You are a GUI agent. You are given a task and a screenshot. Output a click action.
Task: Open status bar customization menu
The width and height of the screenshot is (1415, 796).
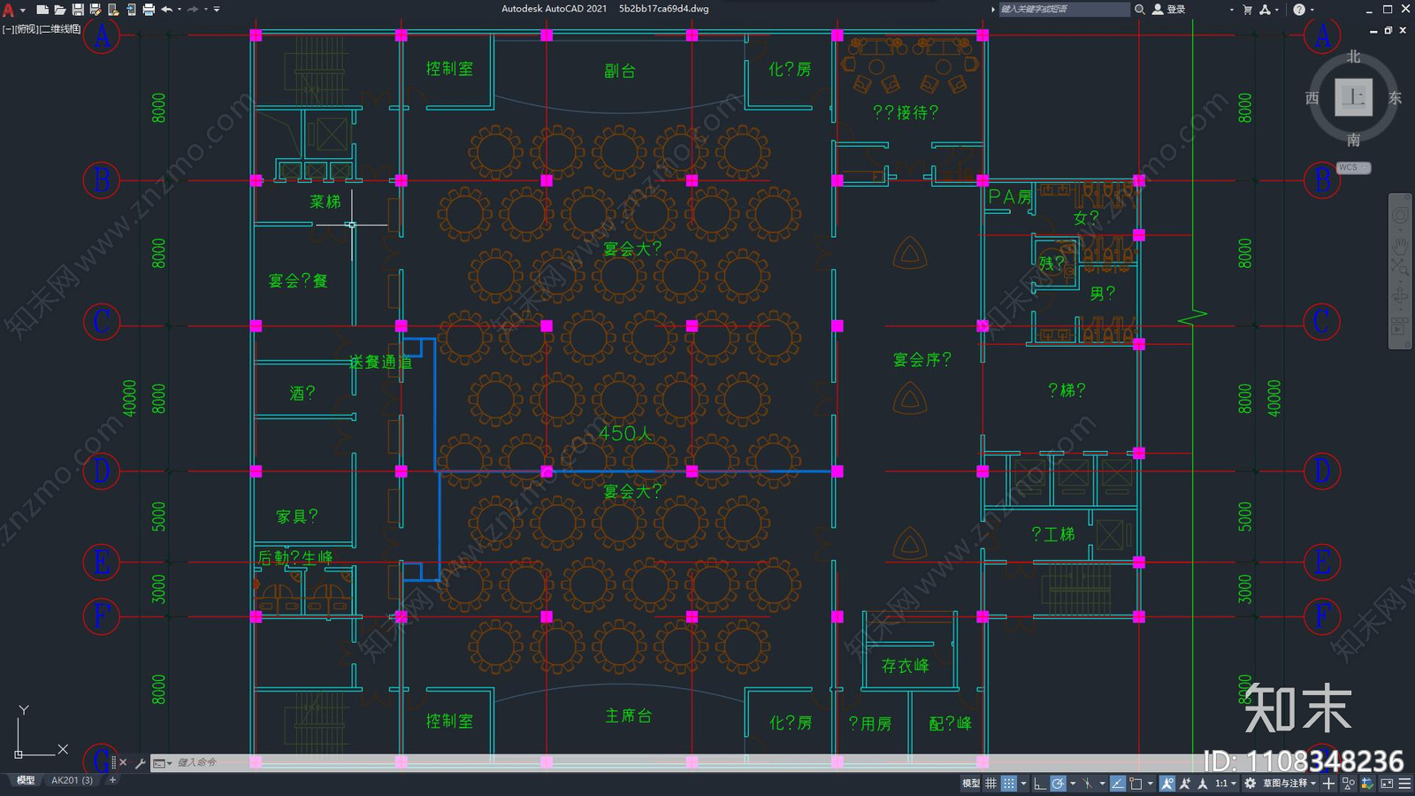1404,784
